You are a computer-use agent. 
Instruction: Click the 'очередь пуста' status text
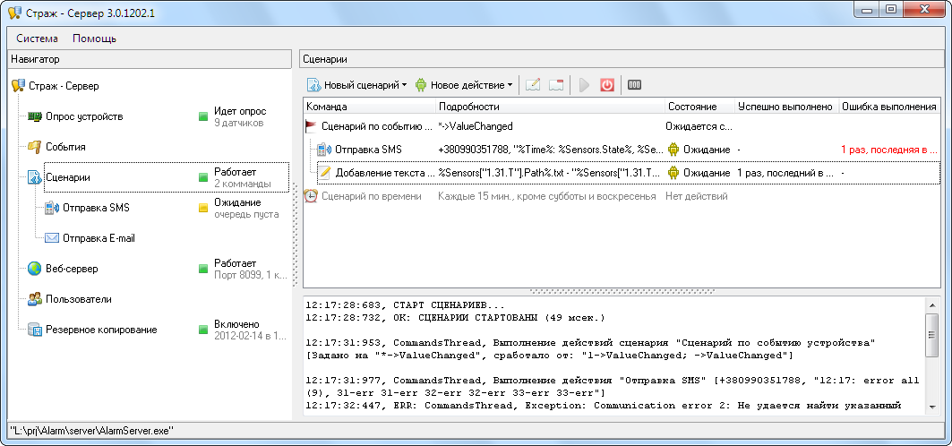(x=246, y=213)
